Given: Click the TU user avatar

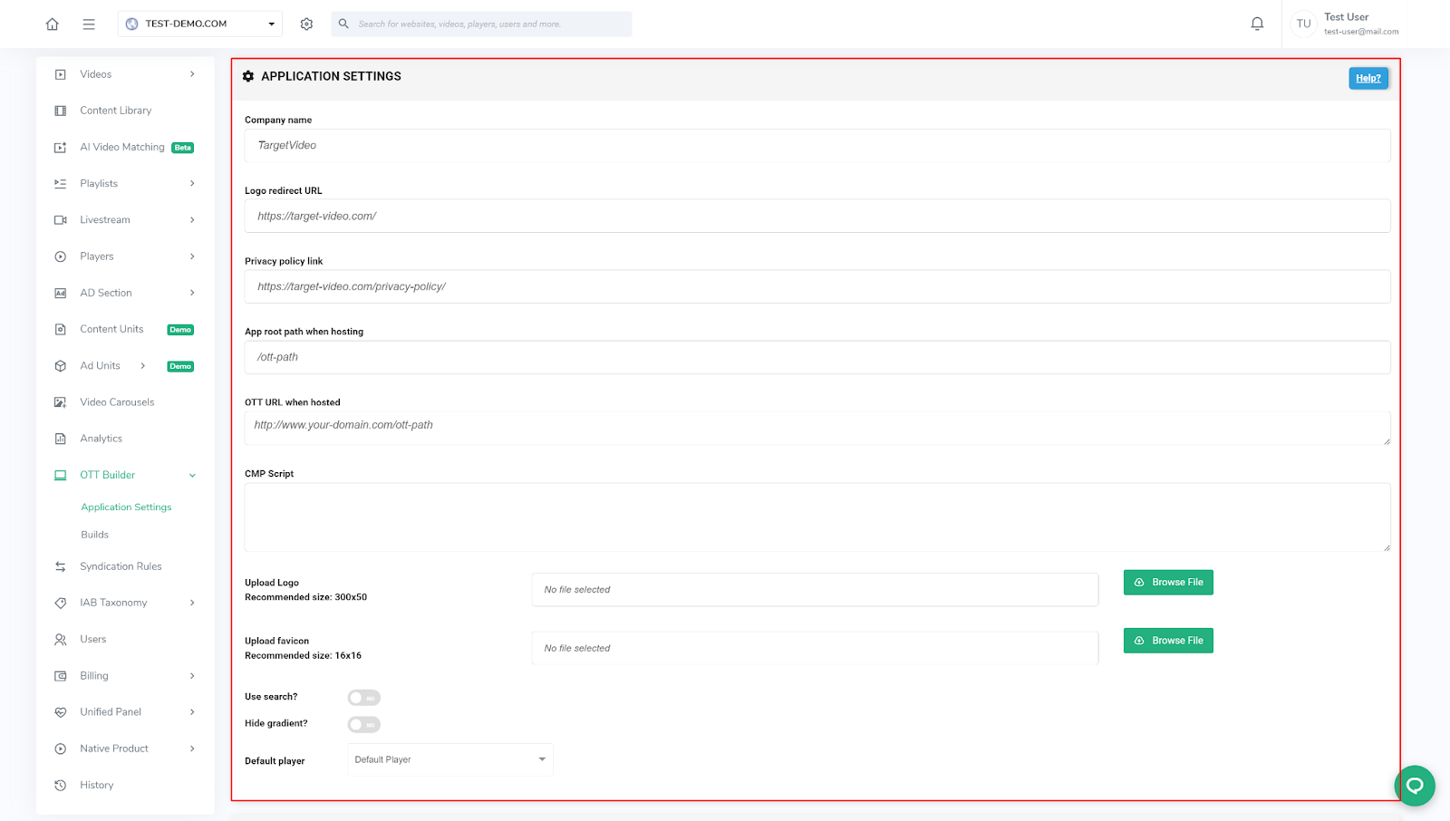Looking at the screenshot, I should click(x=1303, y=24).
